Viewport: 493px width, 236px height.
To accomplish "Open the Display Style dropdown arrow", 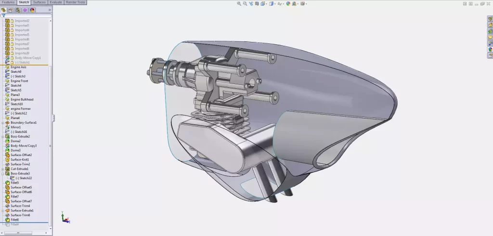I will click(274, 4).
